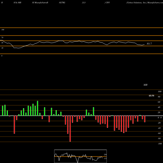This screenshot has width=163, height=163.
Task: Click the MR axis label -80
Action: [159, 139]
